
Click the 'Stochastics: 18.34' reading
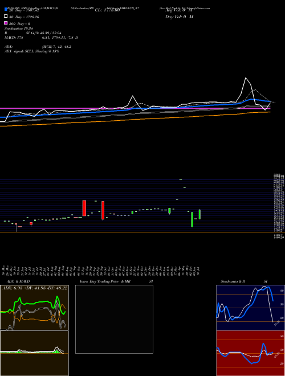(19, 28)
